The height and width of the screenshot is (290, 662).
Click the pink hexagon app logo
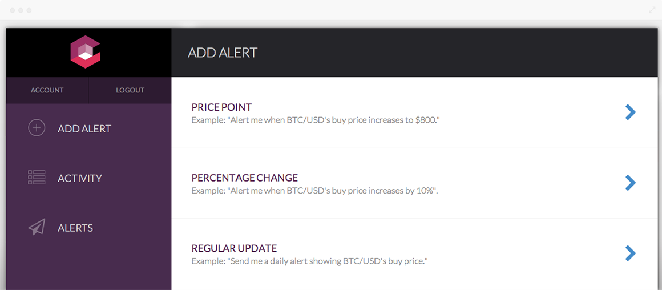tap(85, 52)
